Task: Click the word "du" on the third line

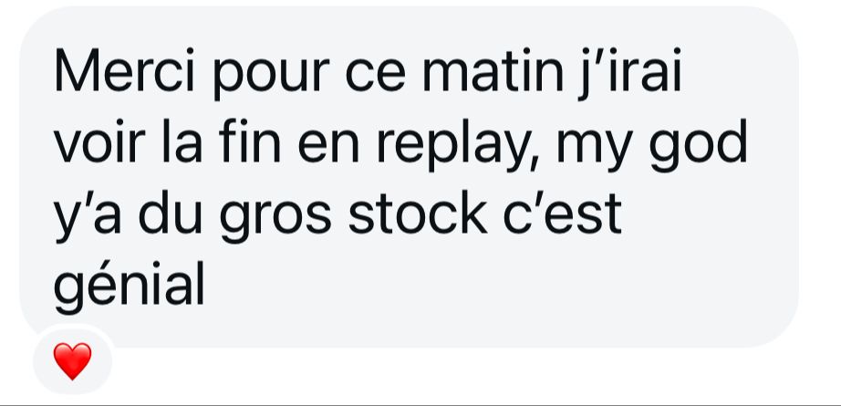Action: 170,213
